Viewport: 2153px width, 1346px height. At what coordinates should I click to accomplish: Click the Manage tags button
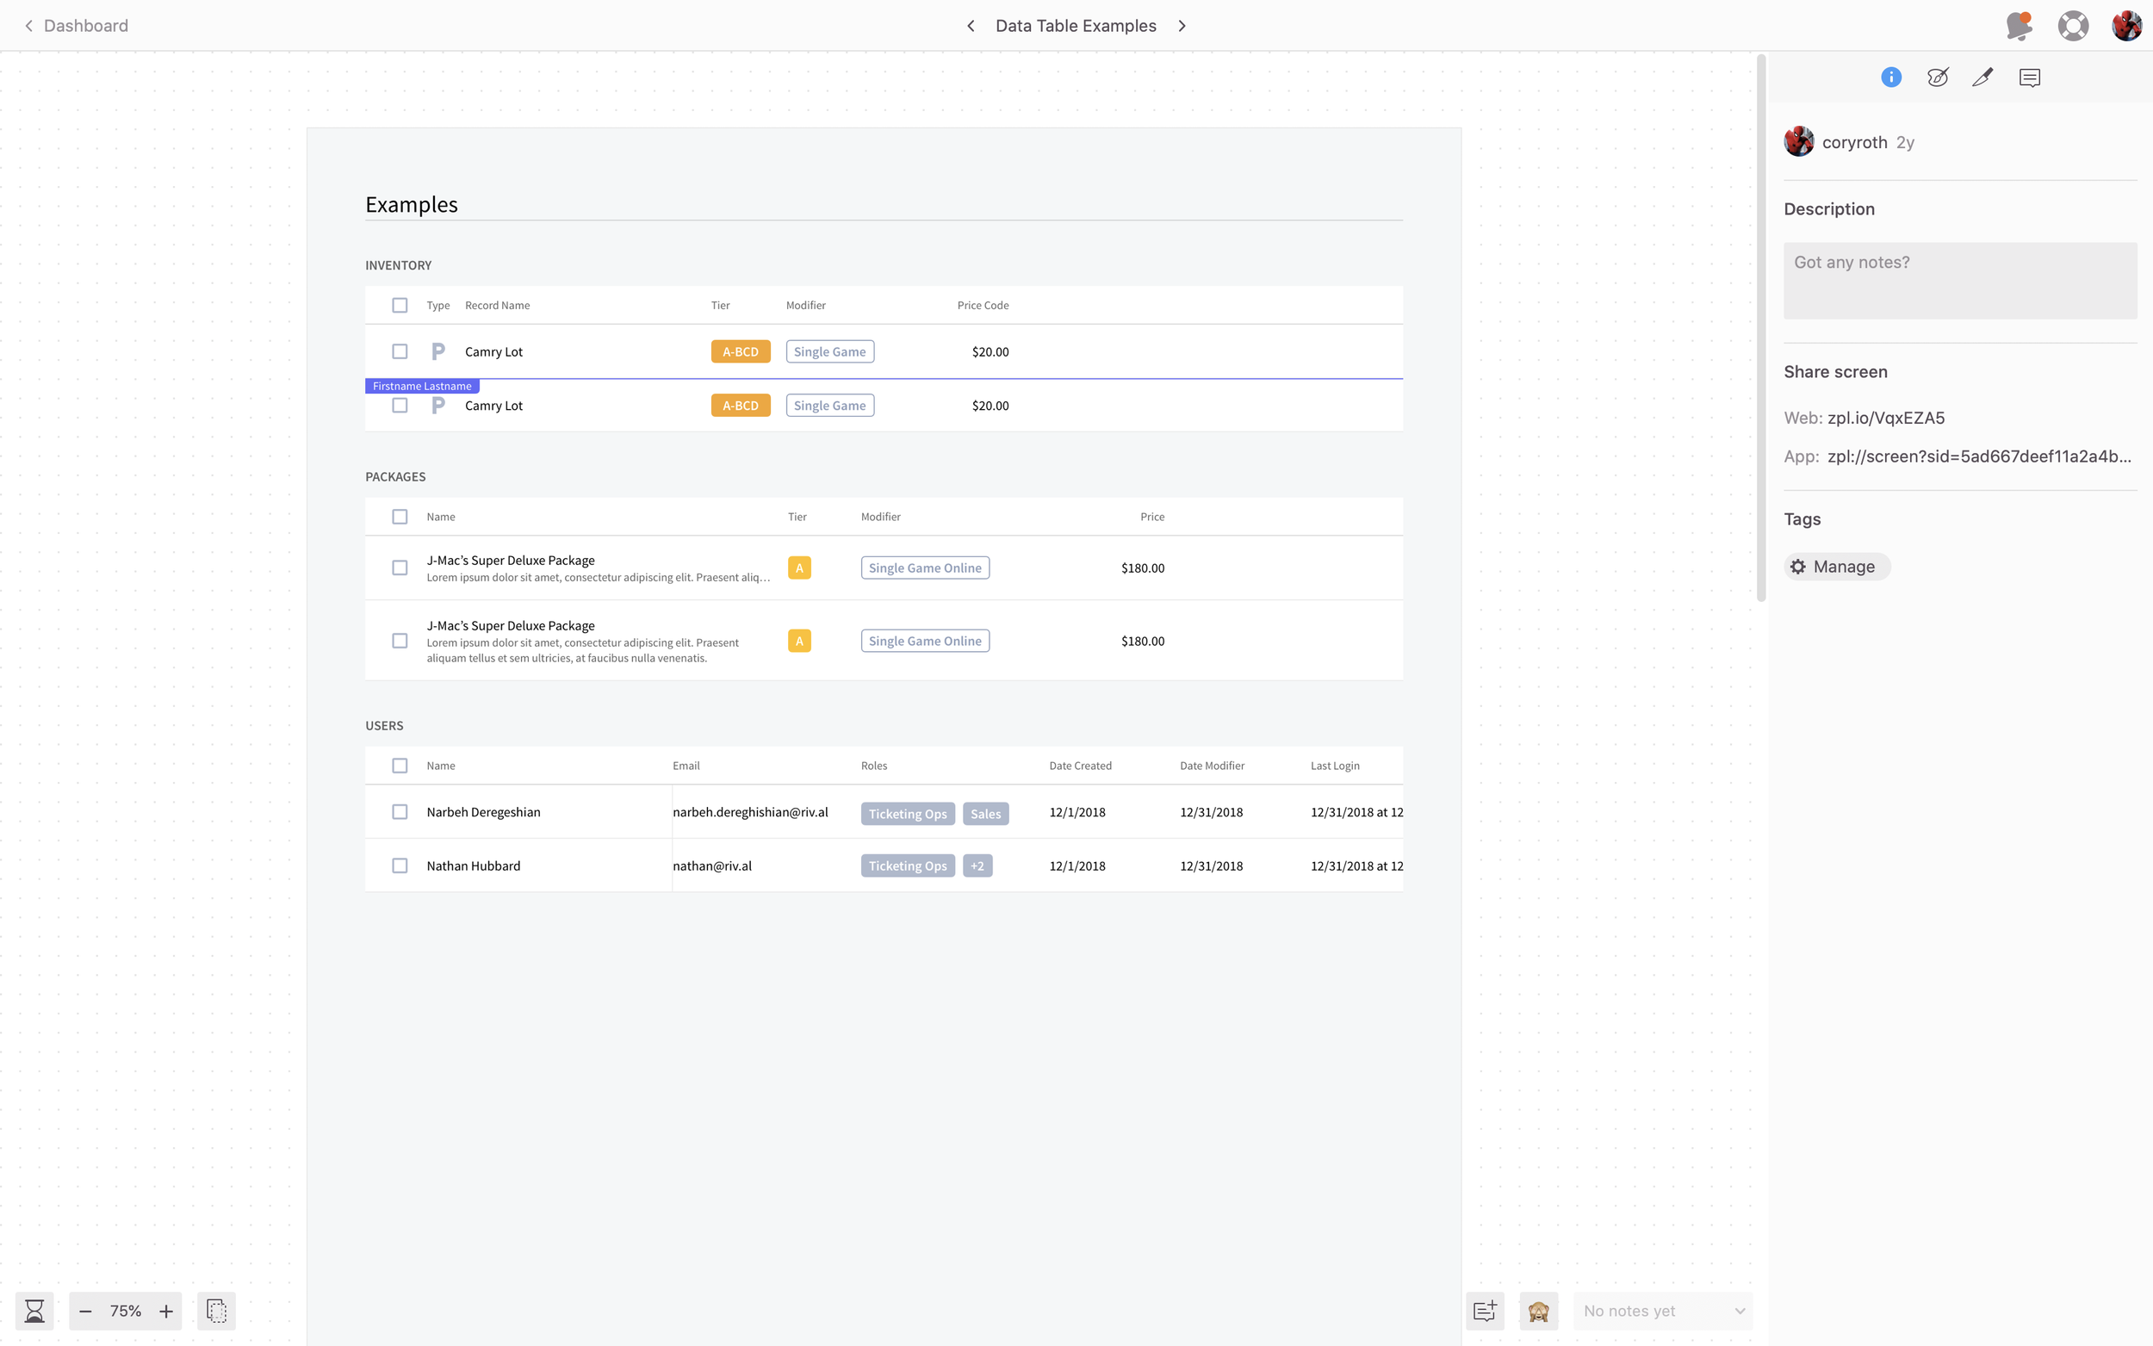(x=1836, y=567)
